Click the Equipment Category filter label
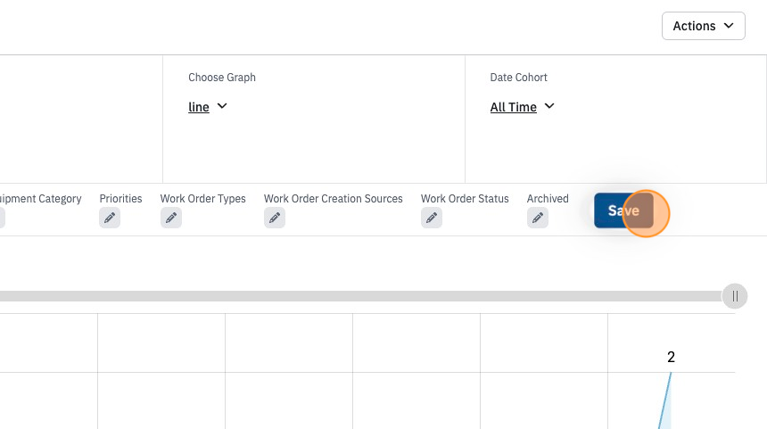This screenshot has width=767, height=429. point(41,199)
